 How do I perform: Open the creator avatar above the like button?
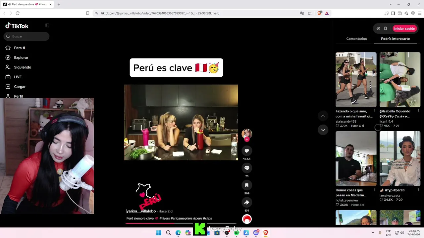(x=247, y=134)
